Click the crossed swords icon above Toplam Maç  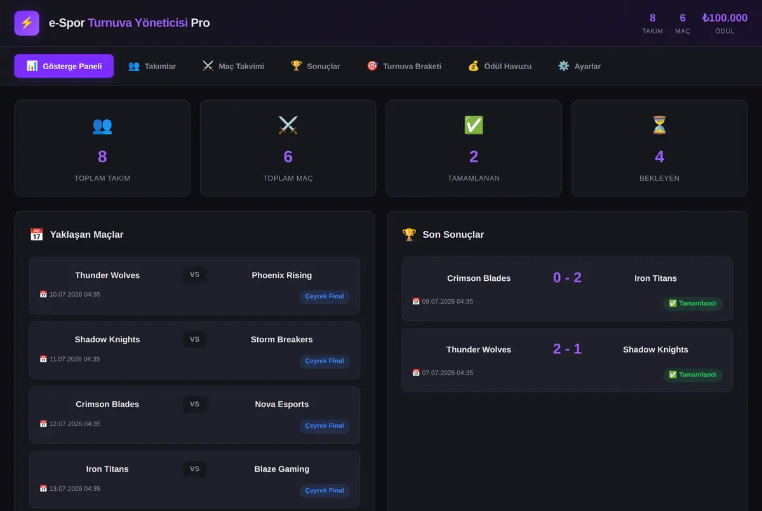(x=288, y=126)
